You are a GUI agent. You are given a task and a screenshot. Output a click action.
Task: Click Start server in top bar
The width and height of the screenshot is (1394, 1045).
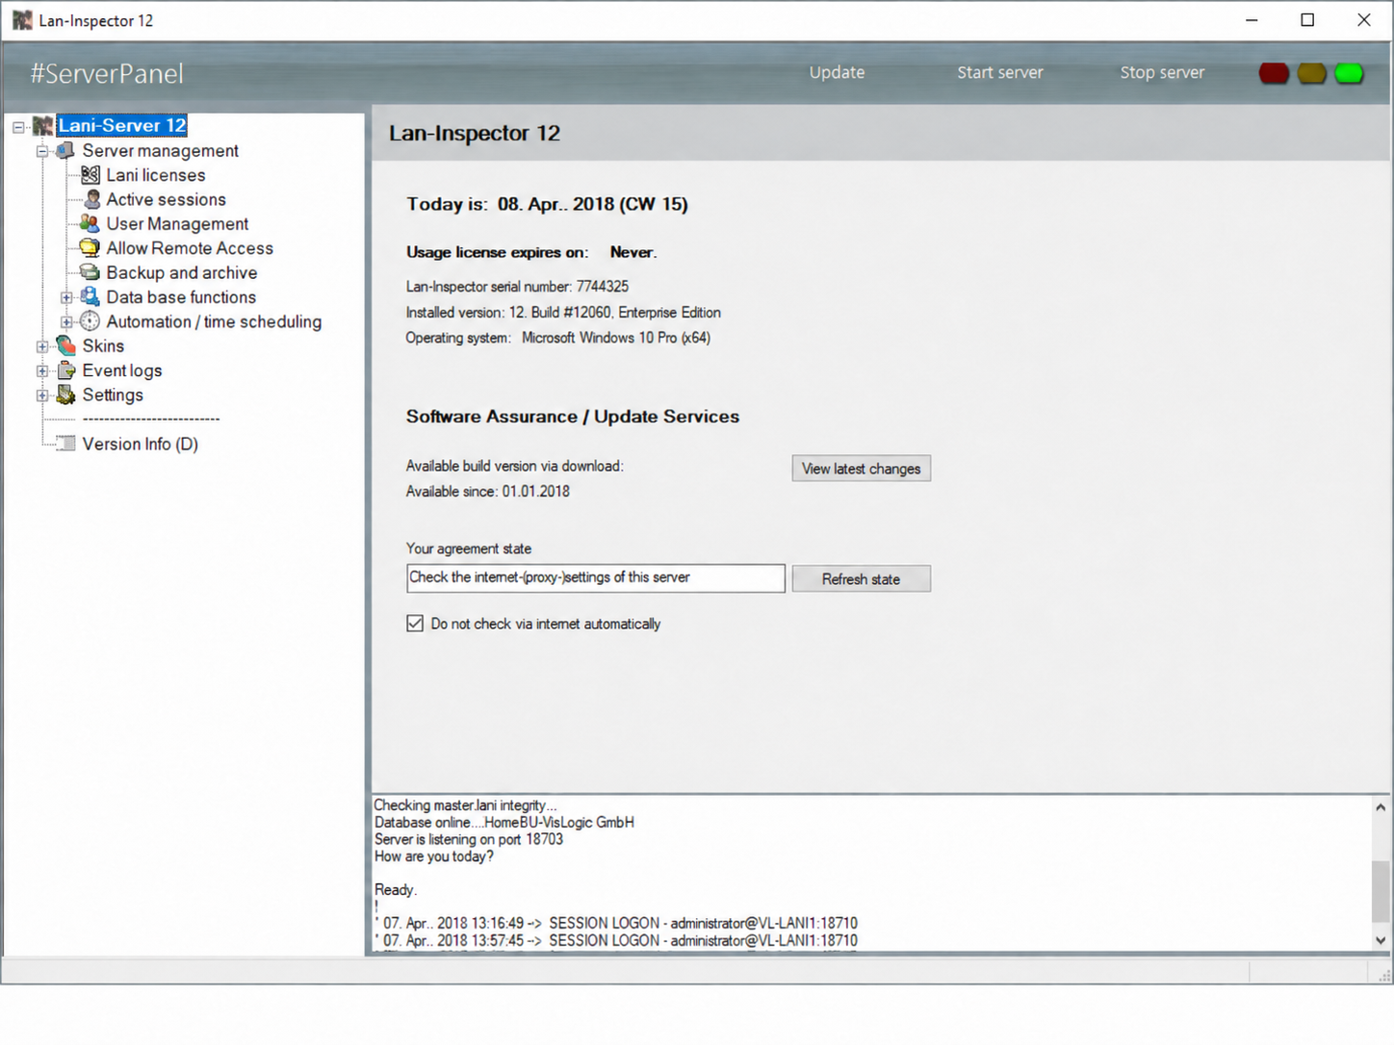(x=999, y=72)
